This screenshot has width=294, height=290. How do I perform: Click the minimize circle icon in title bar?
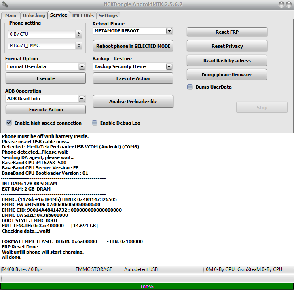pos(281,4)
